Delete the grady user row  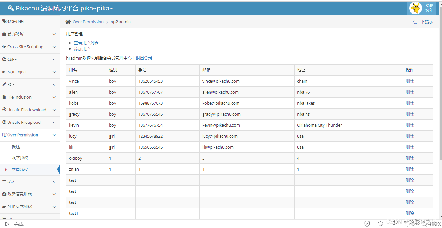(x=410, y=114)
